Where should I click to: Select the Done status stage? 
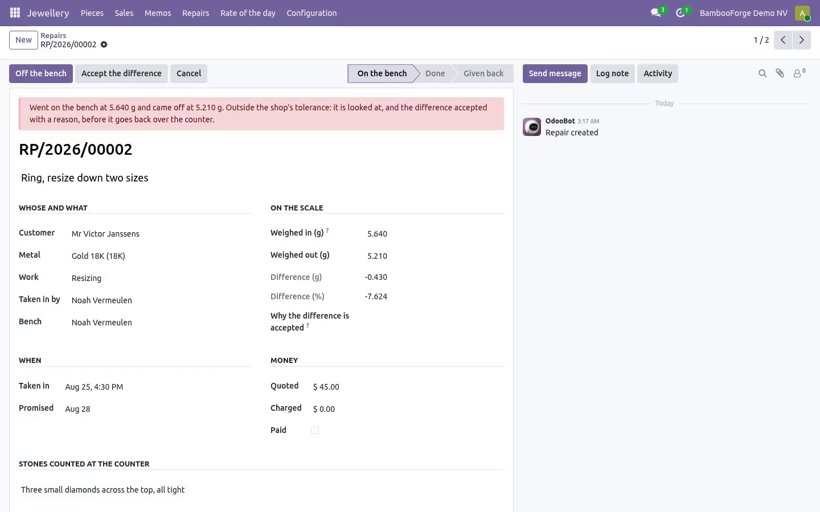435,73
